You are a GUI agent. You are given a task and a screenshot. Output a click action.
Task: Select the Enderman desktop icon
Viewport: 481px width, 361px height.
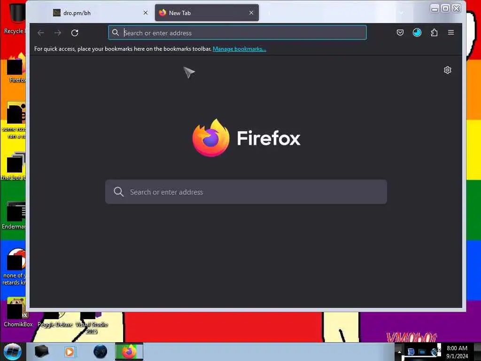[x=15, y=215]
